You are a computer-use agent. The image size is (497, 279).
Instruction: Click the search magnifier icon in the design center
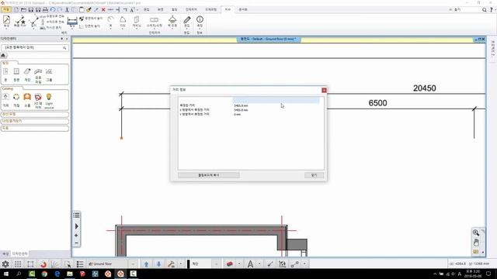64,48
